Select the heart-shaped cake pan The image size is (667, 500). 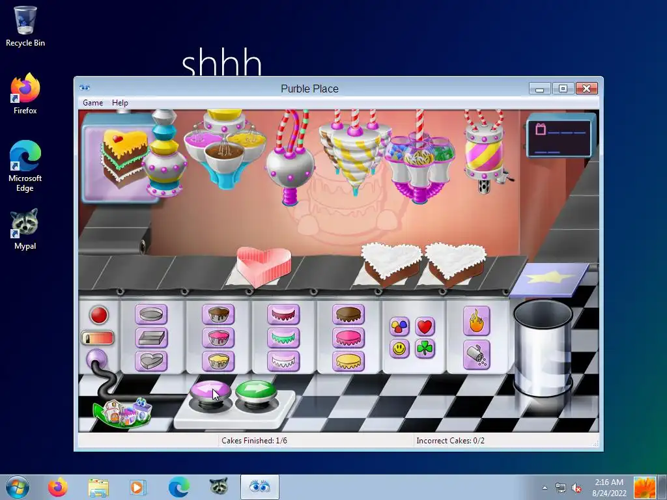click(151, 361)
